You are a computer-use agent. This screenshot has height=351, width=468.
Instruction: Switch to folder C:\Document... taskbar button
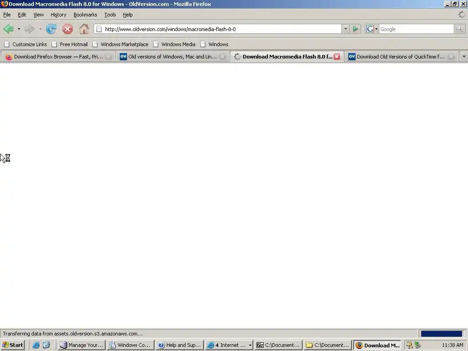click(x=328, y=345)
